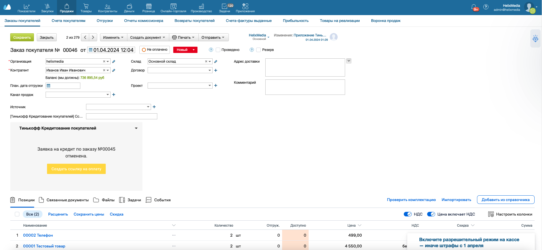Open the Печать dropdown

184,37
